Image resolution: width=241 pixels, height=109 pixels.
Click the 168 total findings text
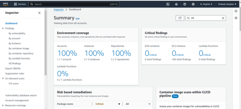pos(181,59)
